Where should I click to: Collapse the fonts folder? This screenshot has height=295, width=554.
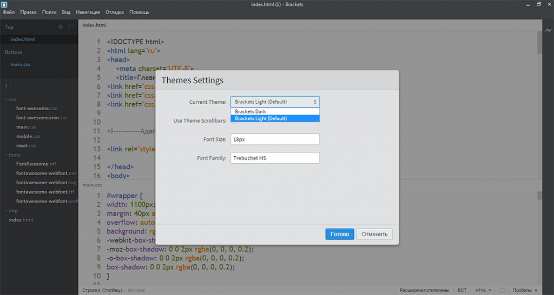(x=12, y=155)
